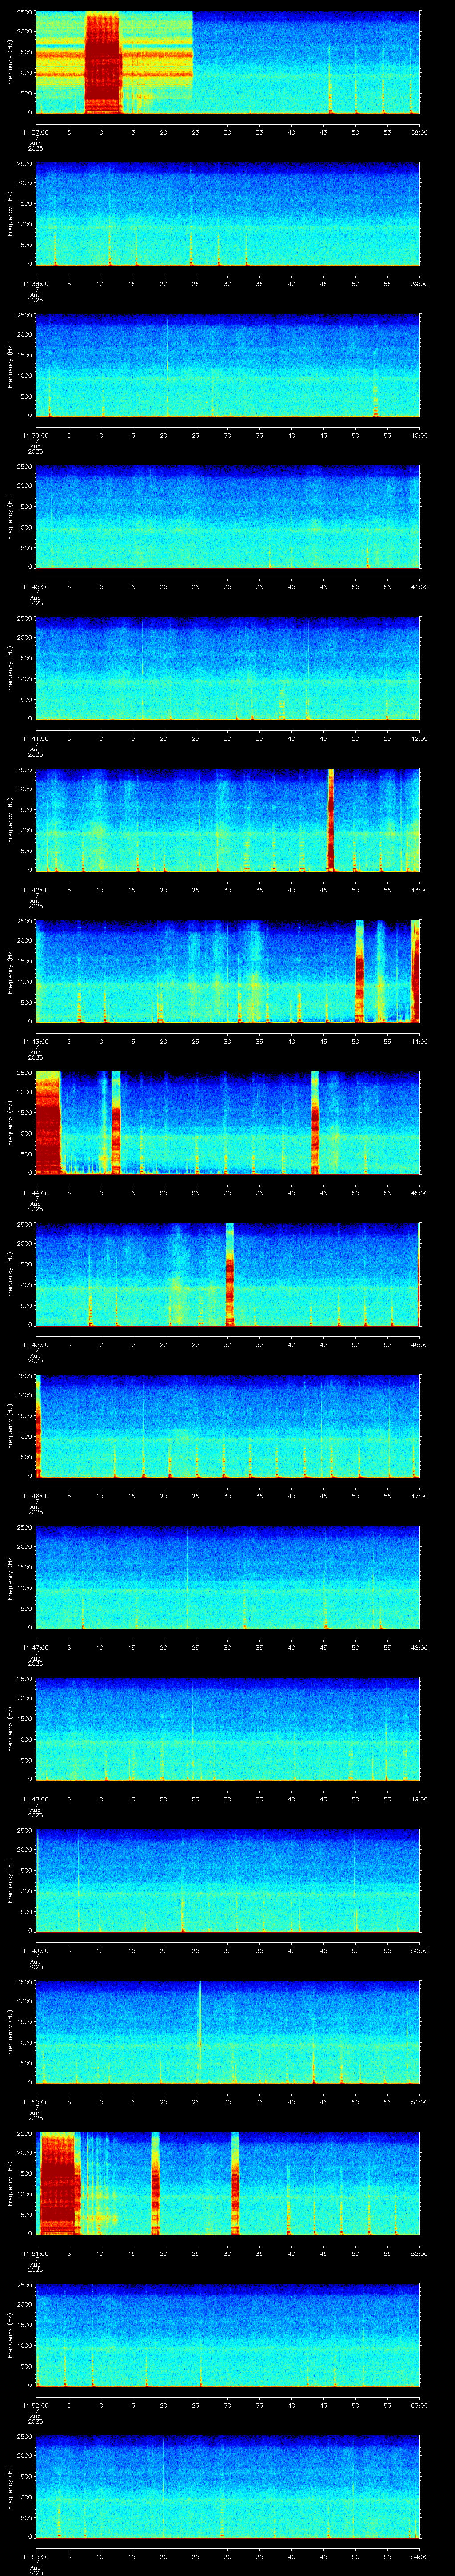Click the red band at 30 seconds in 11:45:00 spectrogram
Image resolution: width=455 pixels, height=2576 pixels.
pos(230,1274)
